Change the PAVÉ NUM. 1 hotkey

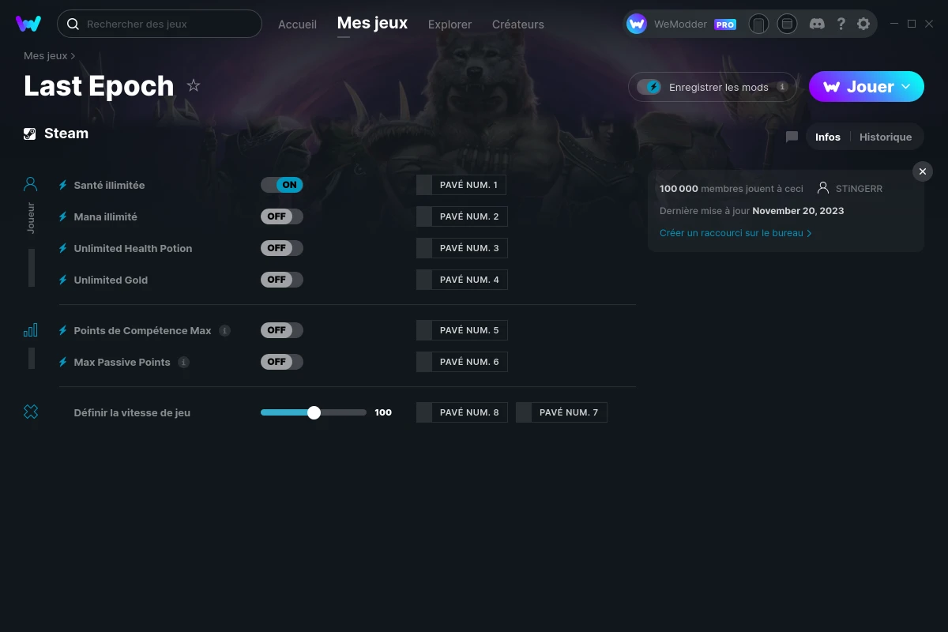461,185
